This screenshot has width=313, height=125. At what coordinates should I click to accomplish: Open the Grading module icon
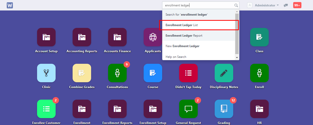pyautogui.click(x=224, y=109)
